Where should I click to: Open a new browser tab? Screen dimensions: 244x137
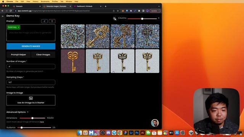[106, 6]
